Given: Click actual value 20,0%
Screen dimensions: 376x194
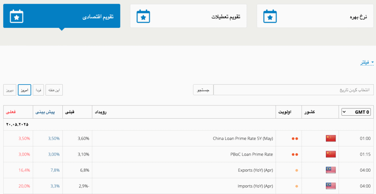Looking at the screenshot, I should point(25,186).
